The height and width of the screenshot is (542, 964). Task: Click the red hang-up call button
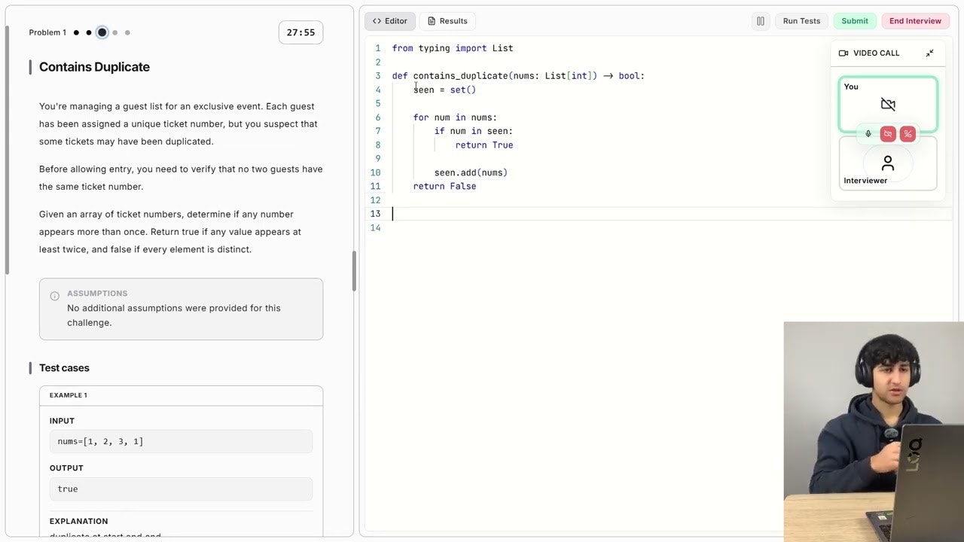pos(908,134)
